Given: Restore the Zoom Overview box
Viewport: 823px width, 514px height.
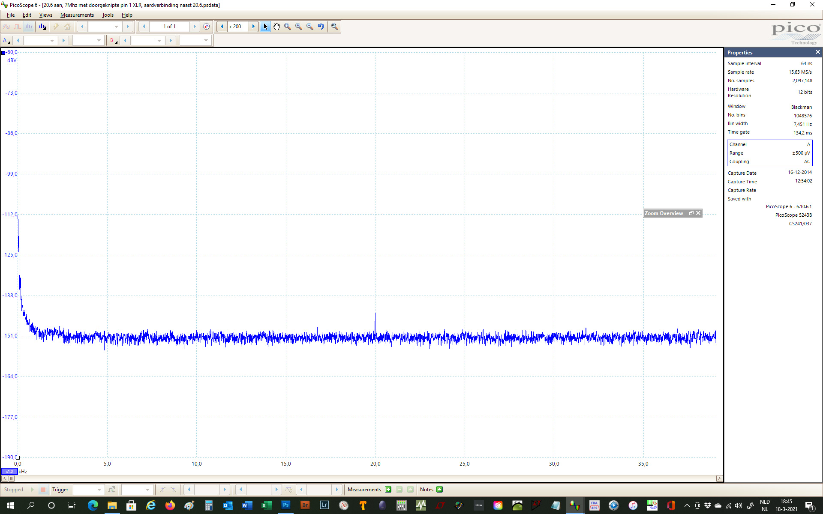Looking at the screenshot, I should (x=691, y=213).
